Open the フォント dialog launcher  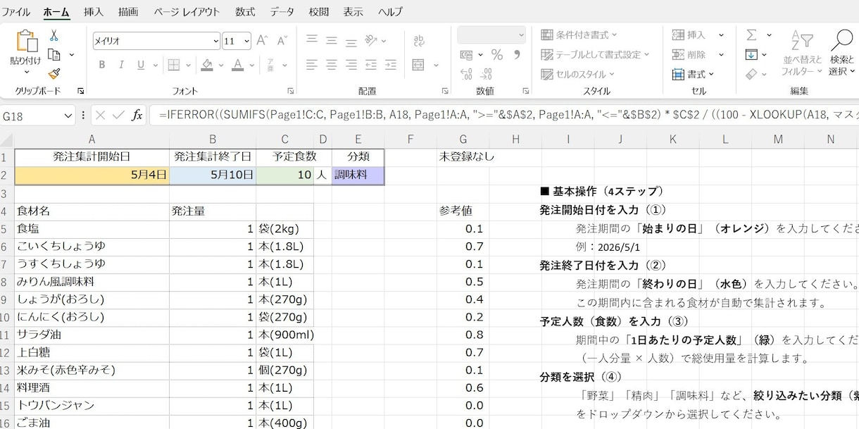tap(291, 91)
